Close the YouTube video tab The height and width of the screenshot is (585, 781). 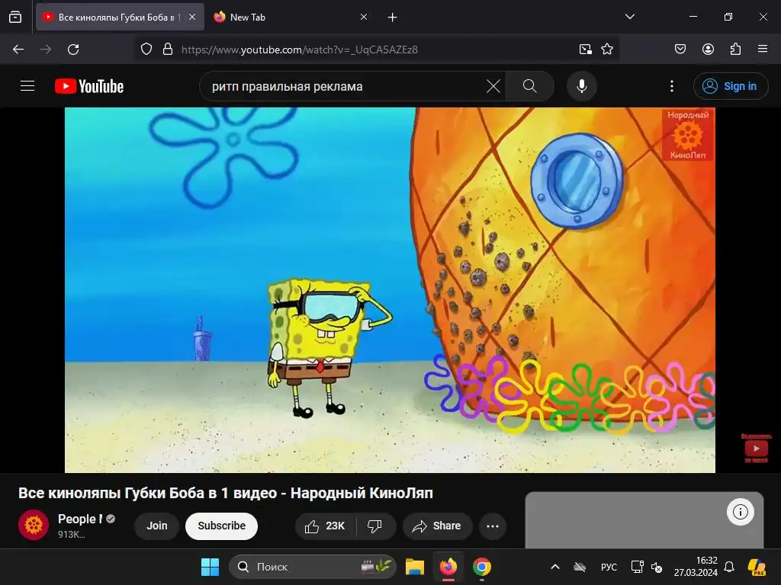click(x=192, y=18)
